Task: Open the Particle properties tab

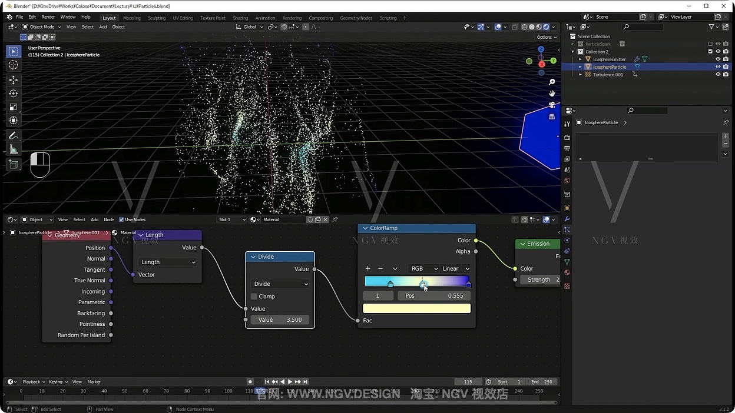Action: tap(567, 229)
